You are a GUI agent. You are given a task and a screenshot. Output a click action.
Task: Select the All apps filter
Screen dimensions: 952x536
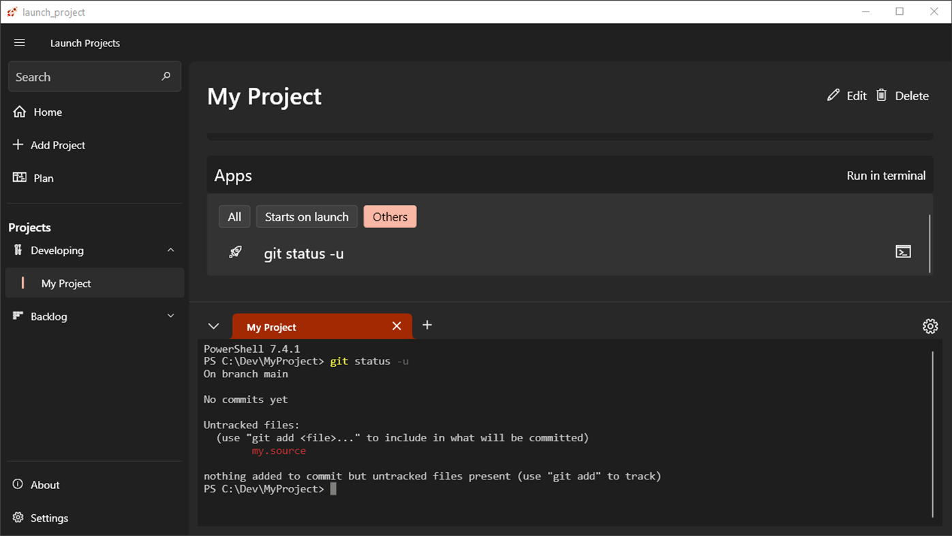(x=234, y=217)
